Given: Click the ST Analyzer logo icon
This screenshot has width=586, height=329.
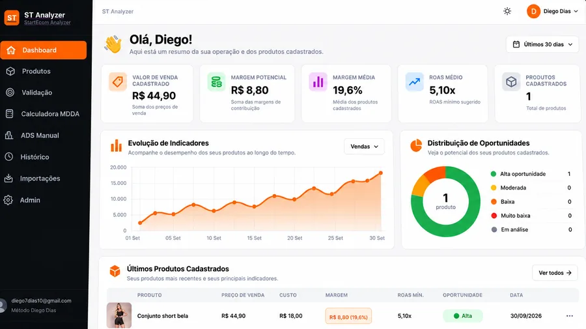Looking at the screenshot, I should point(12,18).
